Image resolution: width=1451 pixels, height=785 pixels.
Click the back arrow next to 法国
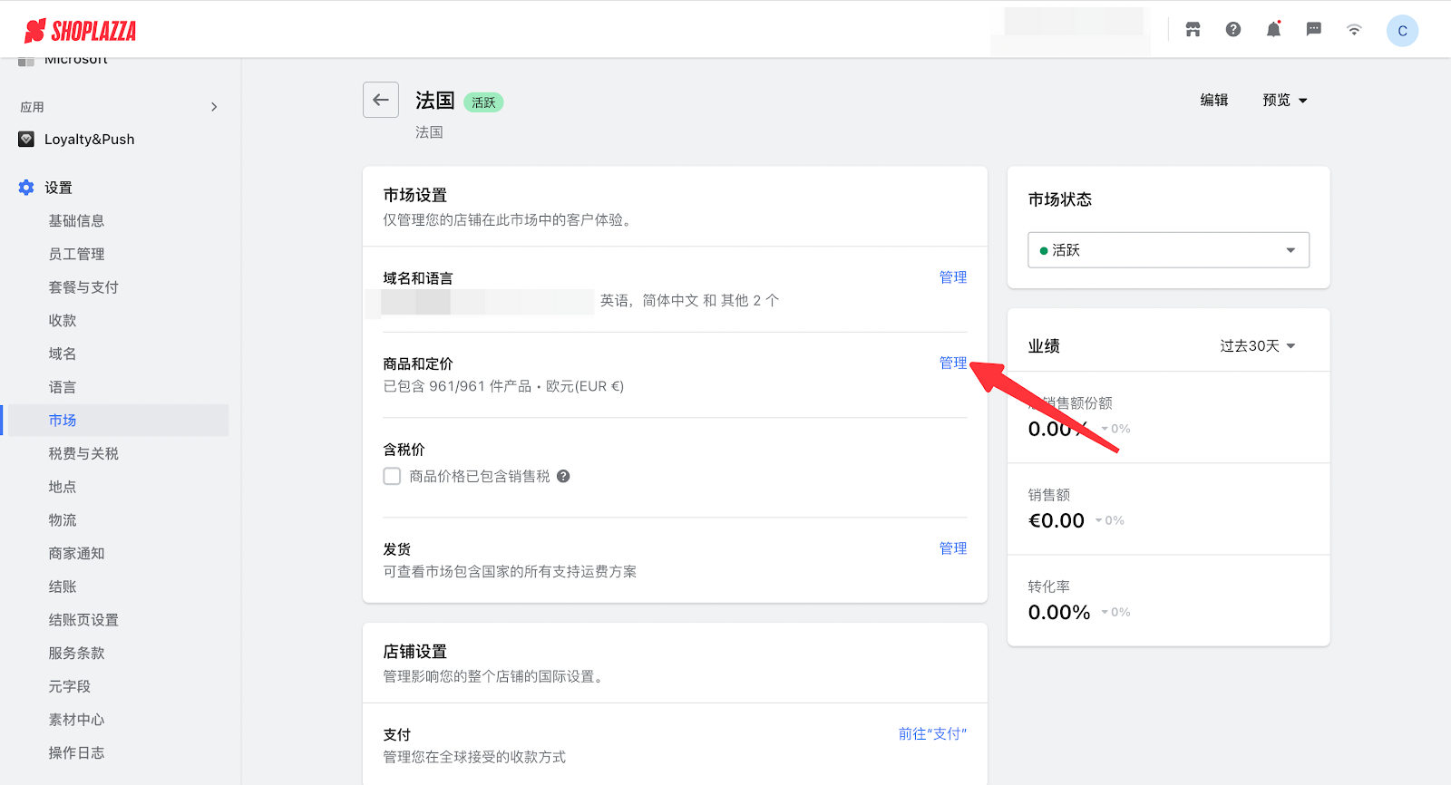(x=381, y=100)
